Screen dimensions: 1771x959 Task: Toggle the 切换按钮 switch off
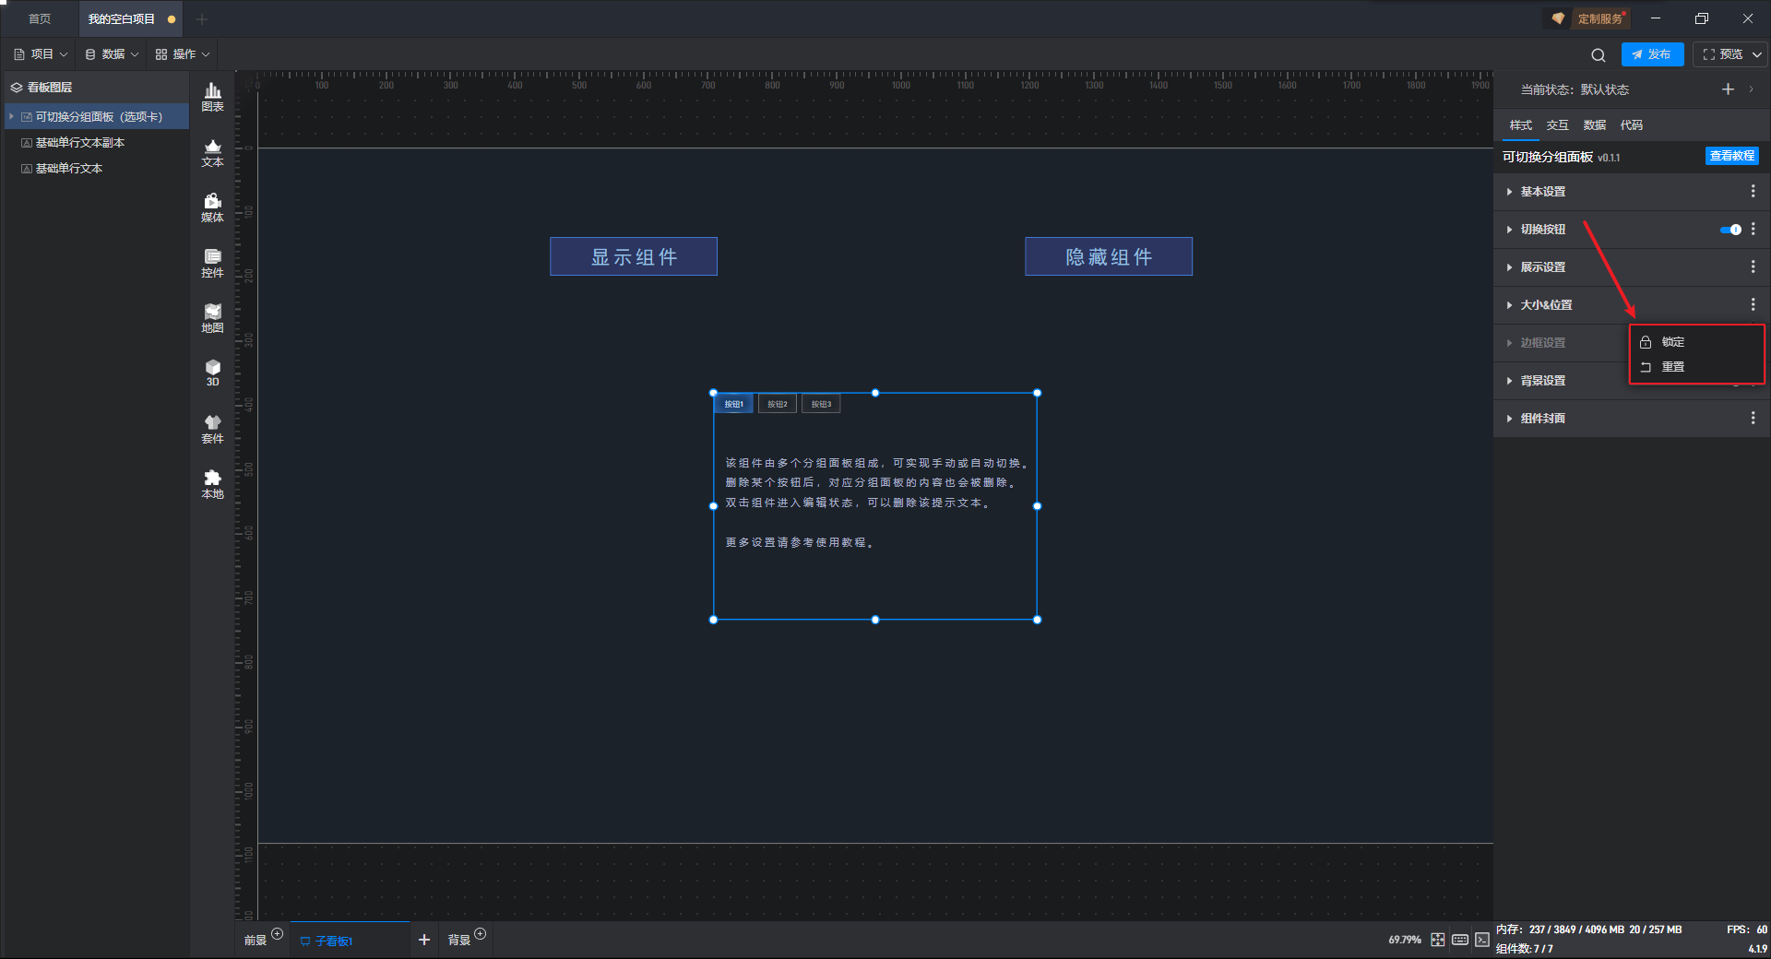1730,230
